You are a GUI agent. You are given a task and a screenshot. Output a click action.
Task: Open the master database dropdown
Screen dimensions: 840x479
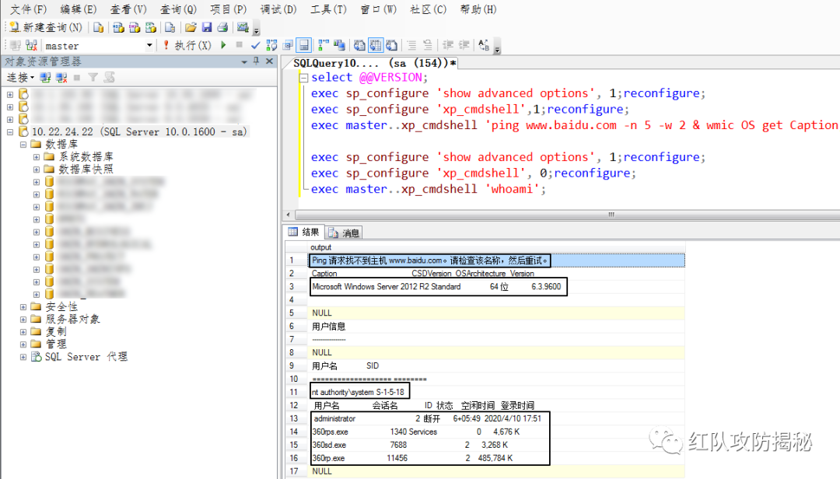(x=149, y=46)
